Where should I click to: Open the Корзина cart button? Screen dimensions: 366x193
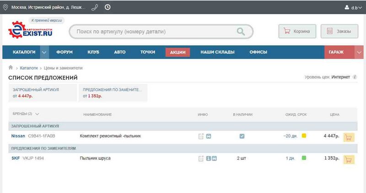[297, 31]
